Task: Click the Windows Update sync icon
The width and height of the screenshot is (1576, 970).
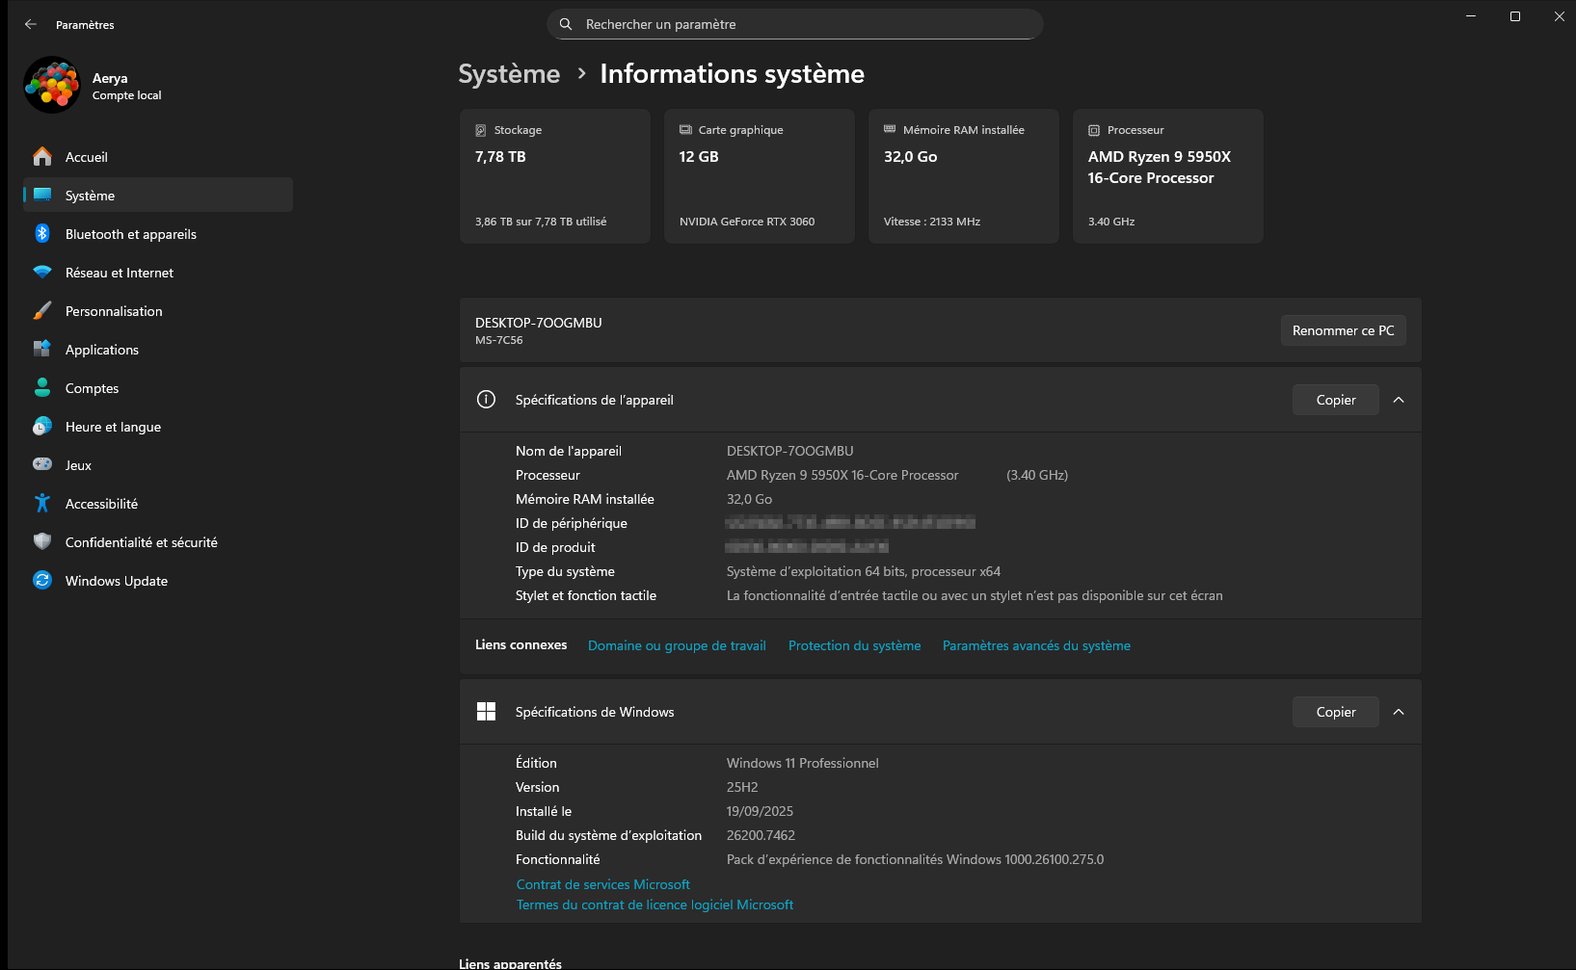Action: pyautogui.click(x=42, y=581)
